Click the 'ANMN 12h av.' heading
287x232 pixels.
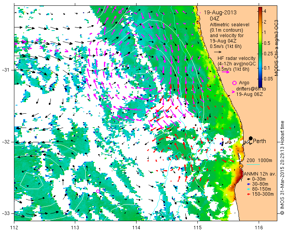coord(259,174)
